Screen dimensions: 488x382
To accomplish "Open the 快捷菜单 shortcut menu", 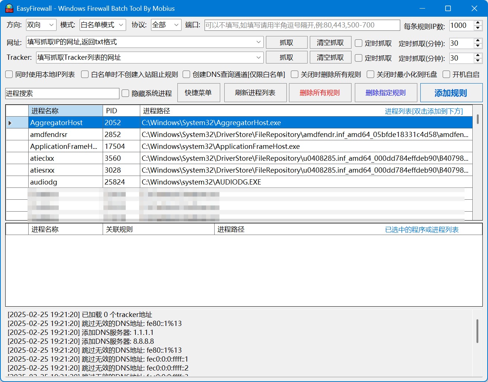I will [198, 93].
